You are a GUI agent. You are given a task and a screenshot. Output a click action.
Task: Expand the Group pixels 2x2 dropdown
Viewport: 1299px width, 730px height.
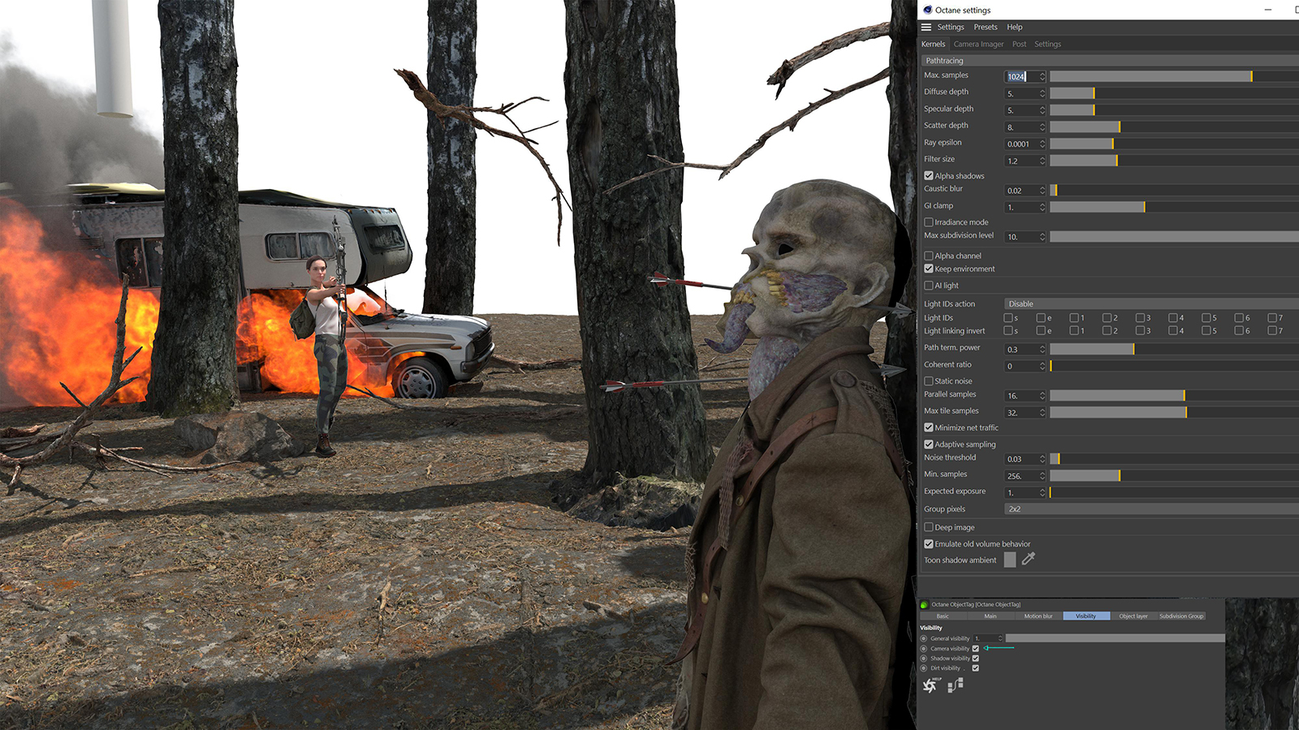pyautogui.click(x=1150, y=509)
